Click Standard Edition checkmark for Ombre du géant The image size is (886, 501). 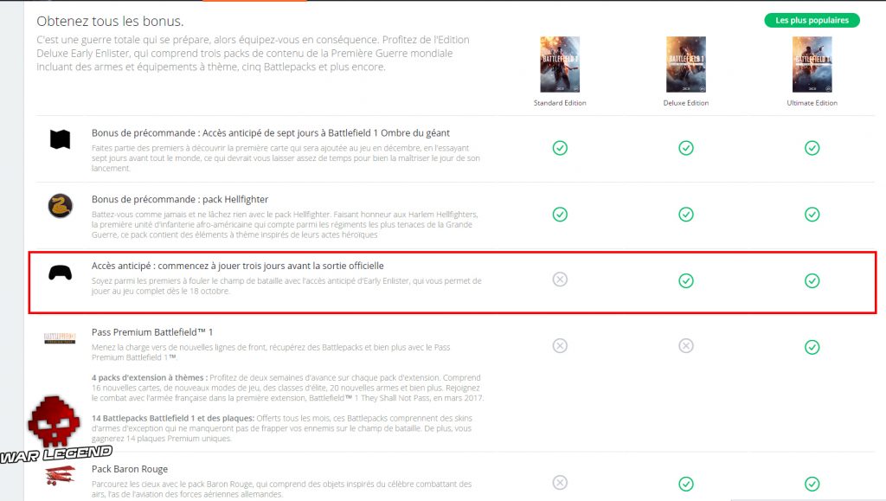tap(560, 148)
